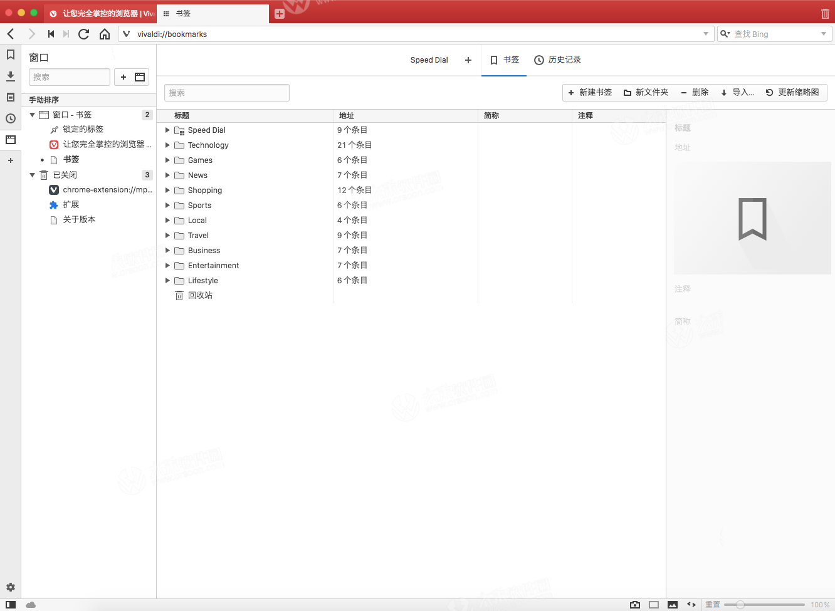Open the Windows panel in the sidebar

(10, 140)
